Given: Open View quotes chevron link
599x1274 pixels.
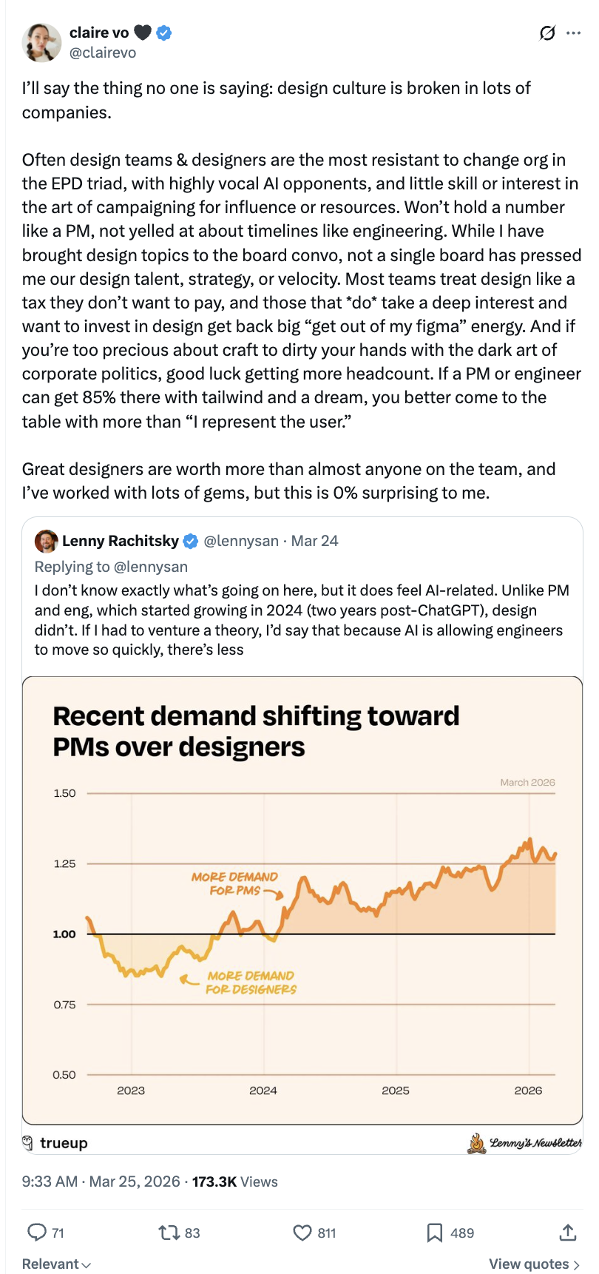Looking at the screenshot, I should click(x=534, y=1264).
